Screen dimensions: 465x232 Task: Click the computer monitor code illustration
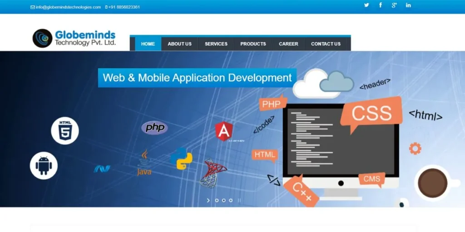(341, 151)
